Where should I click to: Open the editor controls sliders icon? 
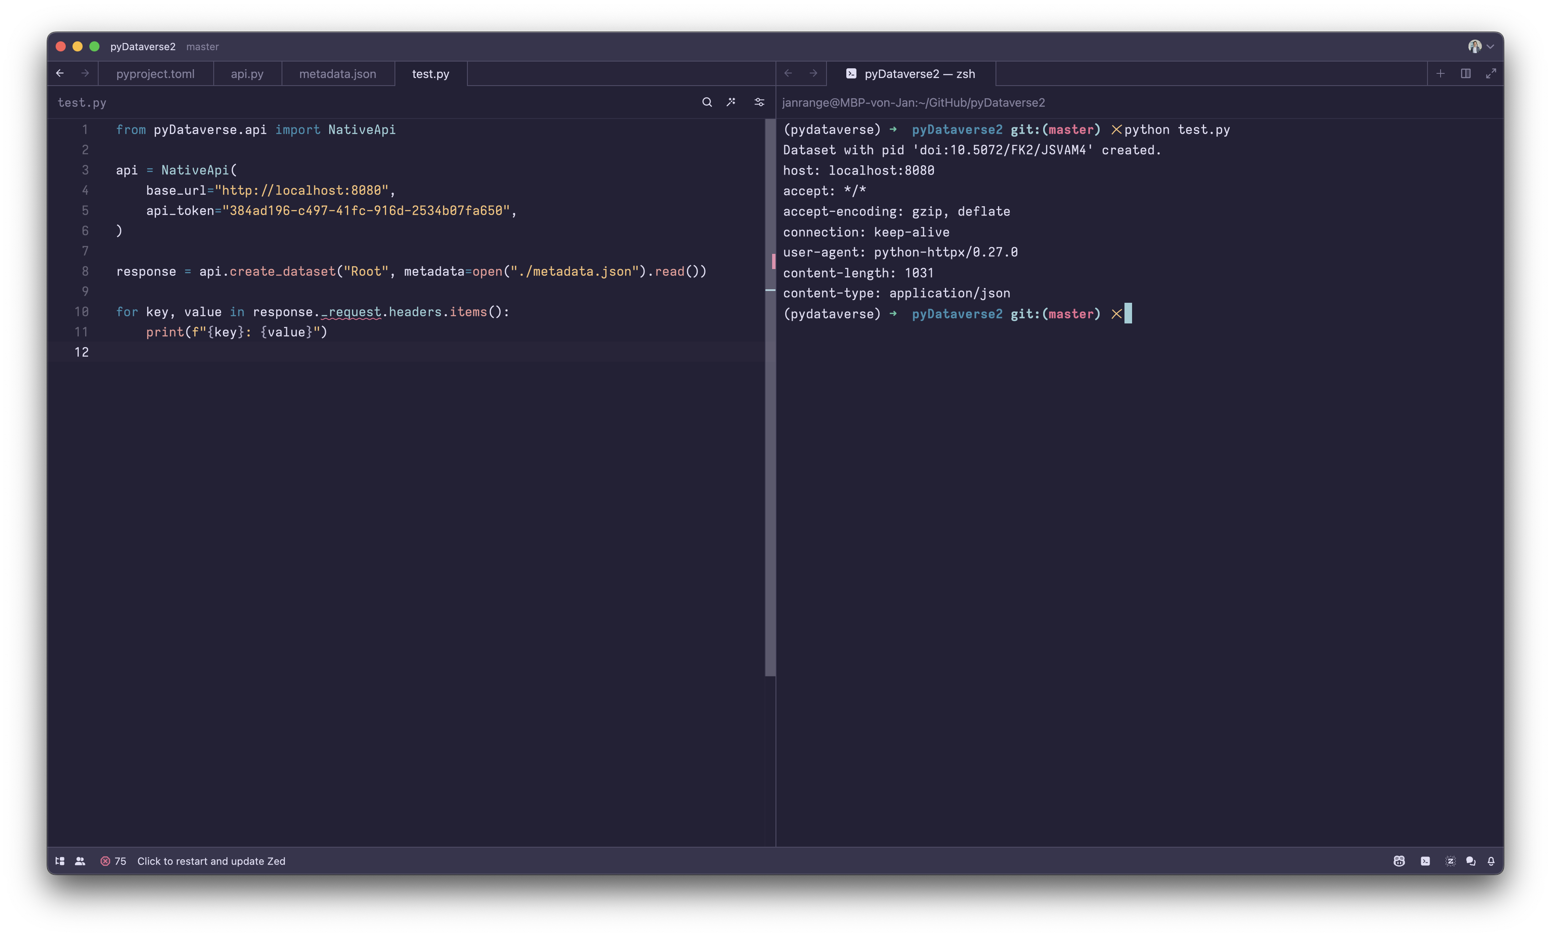[x=759, y=102]
